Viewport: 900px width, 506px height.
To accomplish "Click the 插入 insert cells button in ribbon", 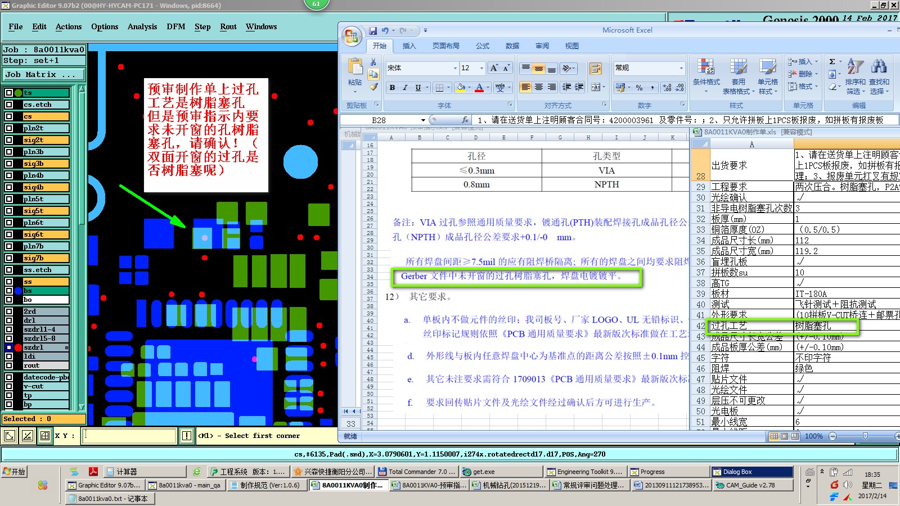I will (803, 62).
